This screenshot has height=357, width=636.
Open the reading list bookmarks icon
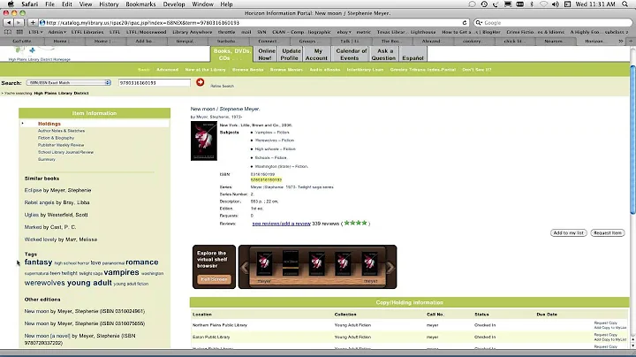point(8,32)
